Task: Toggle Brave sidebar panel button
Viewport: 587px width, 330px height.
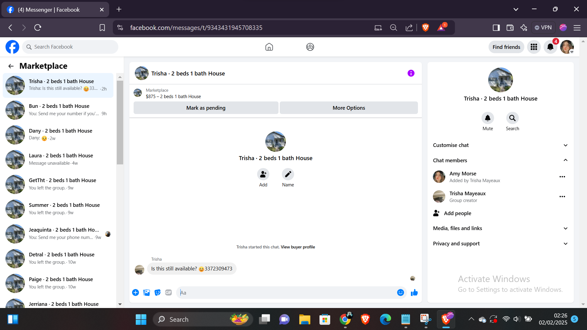Action: [x=496, y=28]
